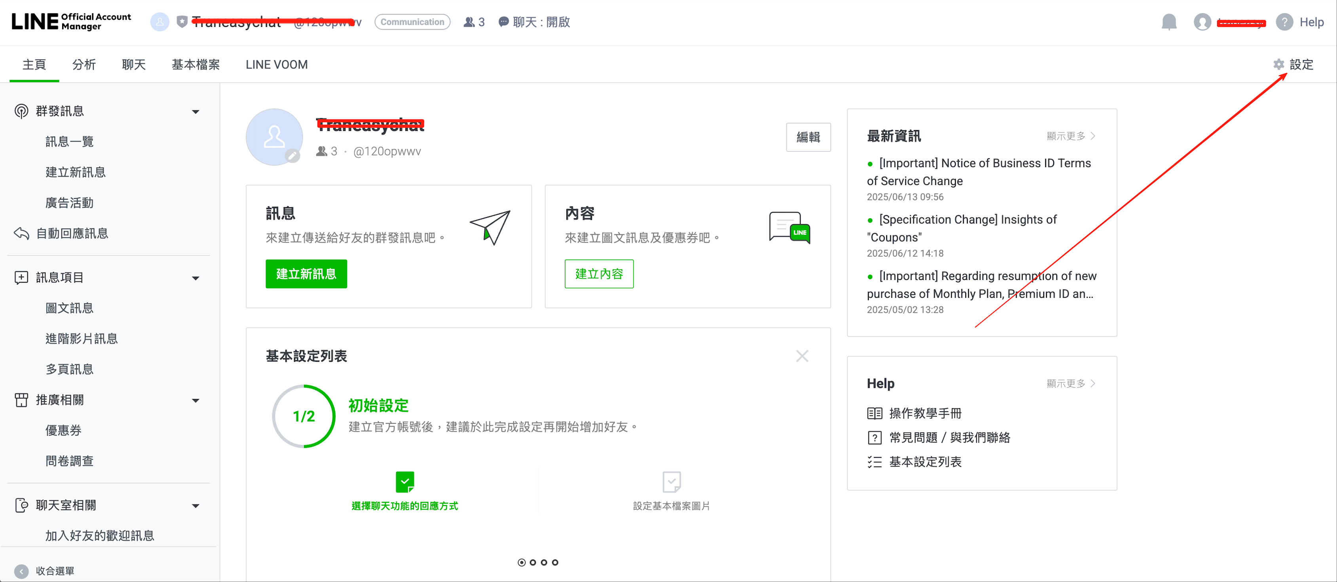This screenshot has width=1337, height=582.
Task: Collapse the 群發訊息 sidebar section
Action: 196,111
